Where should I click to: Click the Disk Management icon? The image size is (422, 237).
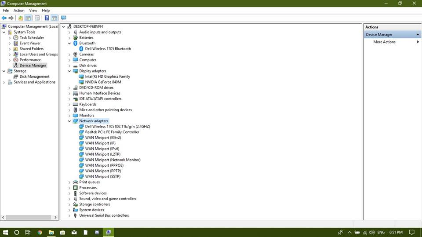pos(16,77)
